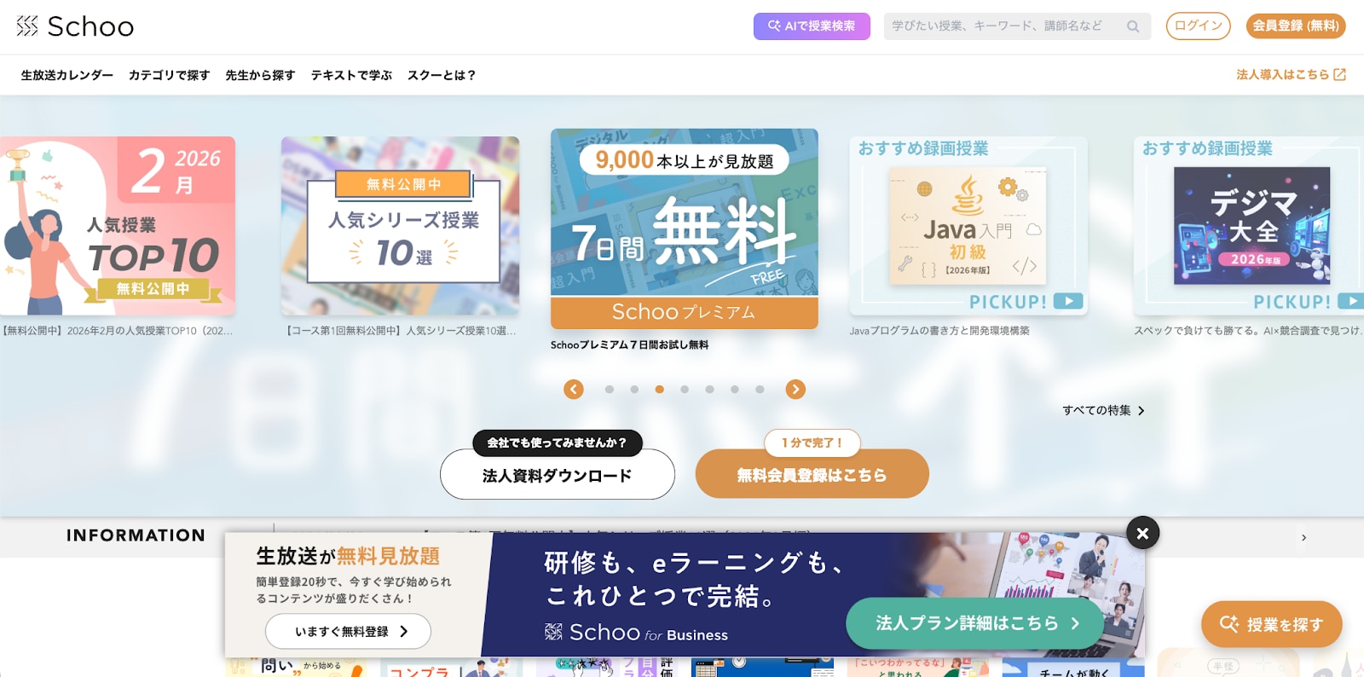Click play icon on Java PICKUP card
Screen dimensions: 1364x677
1068,301
